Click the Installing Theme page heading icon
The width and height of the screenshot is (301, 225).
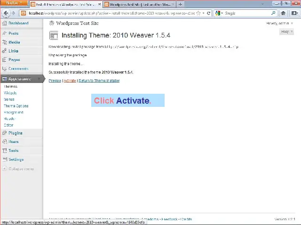(54, 36)
